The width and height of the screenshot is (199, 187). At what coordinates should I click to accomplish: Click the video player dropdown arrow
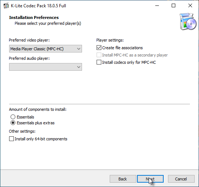point(79,49)
